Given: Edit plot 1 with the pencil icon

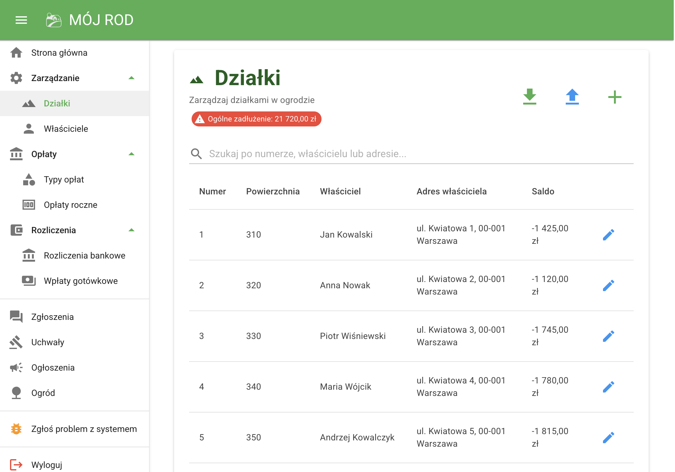Looking at the screenshot, I should coord(608,235).
